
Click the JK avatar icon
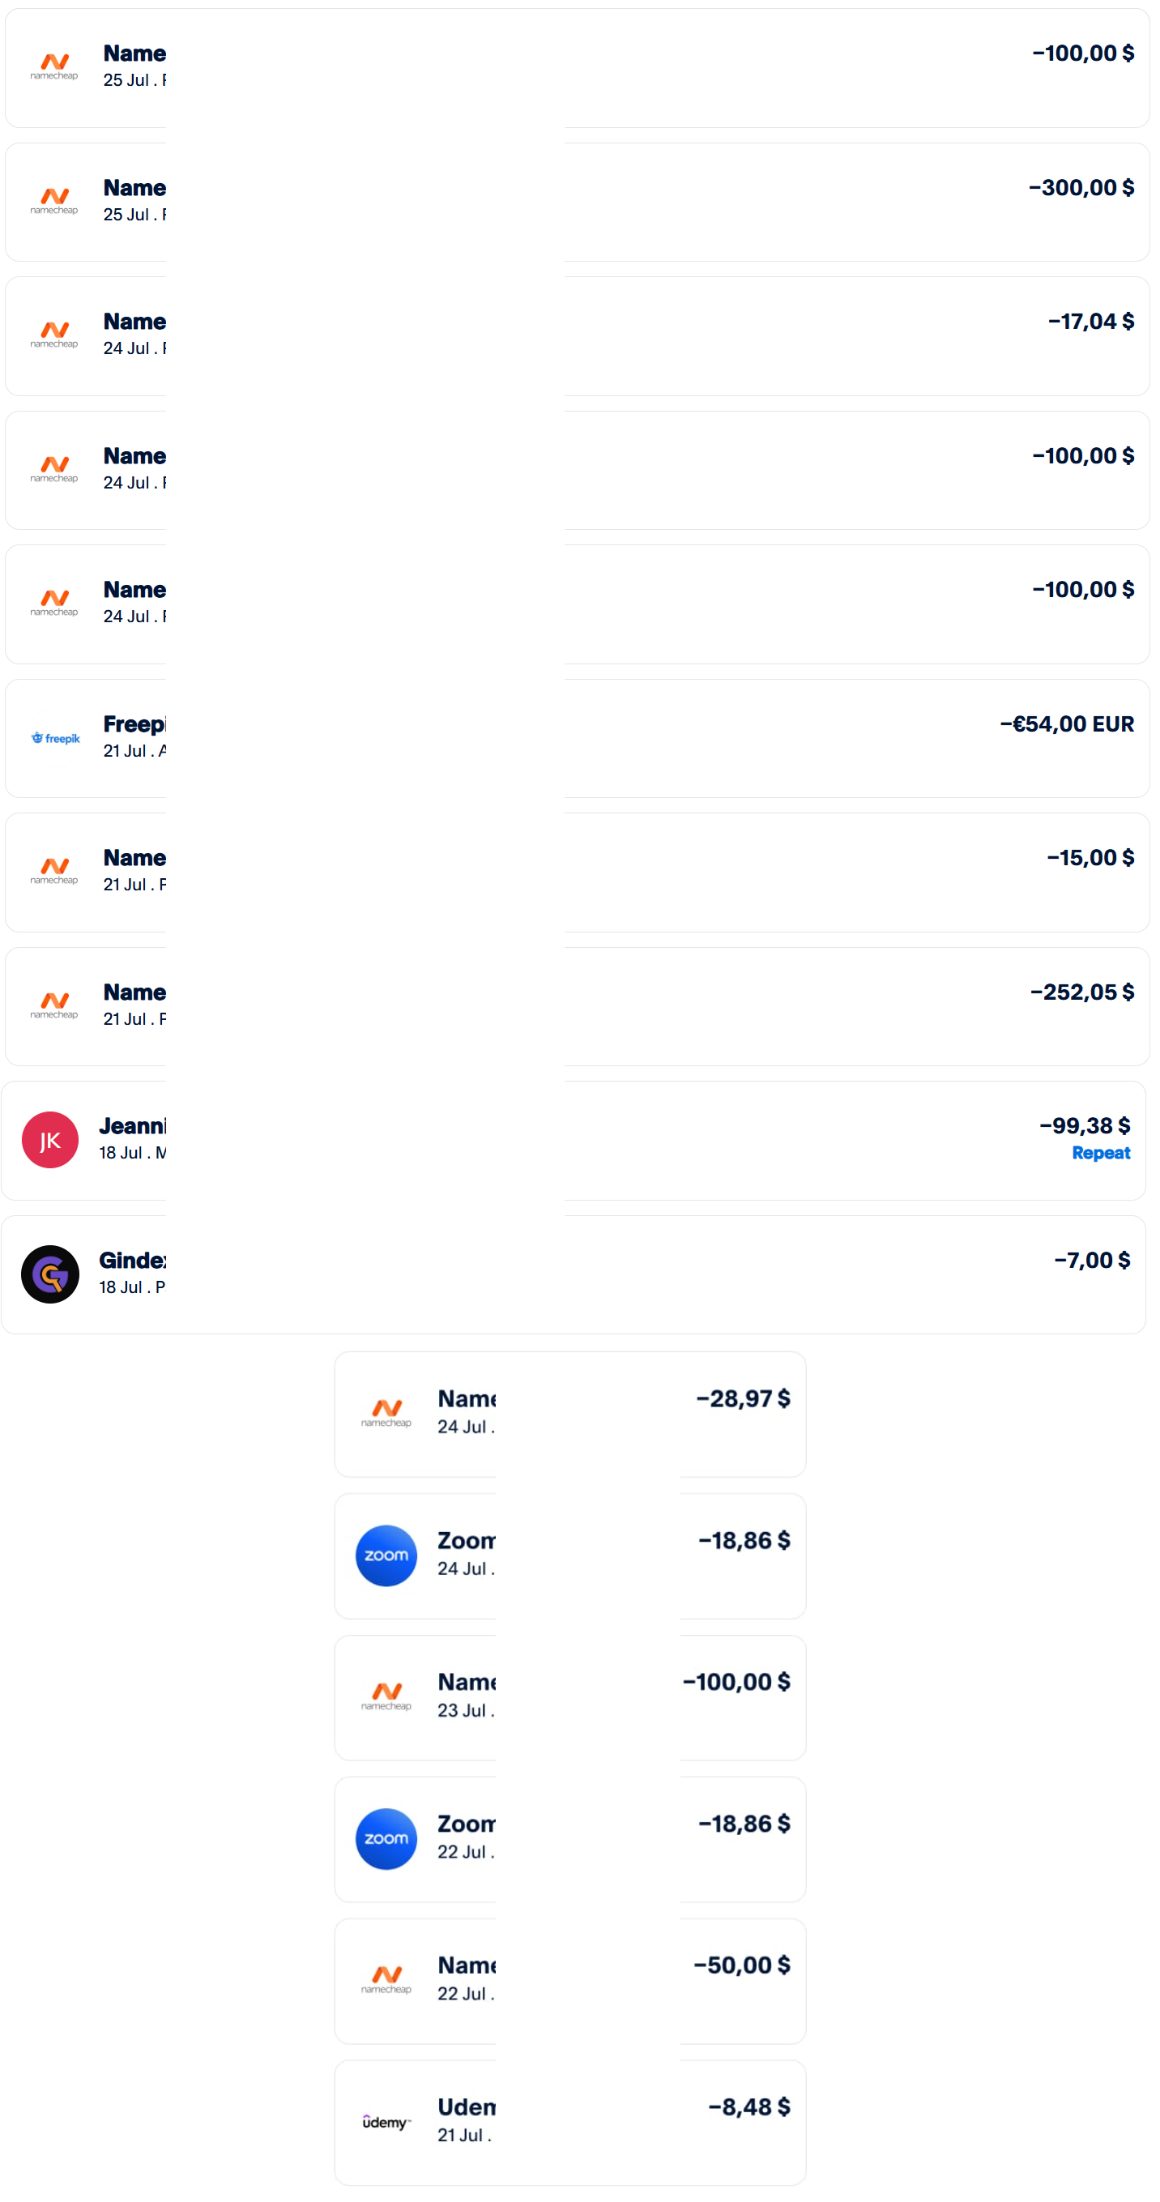50,1139
